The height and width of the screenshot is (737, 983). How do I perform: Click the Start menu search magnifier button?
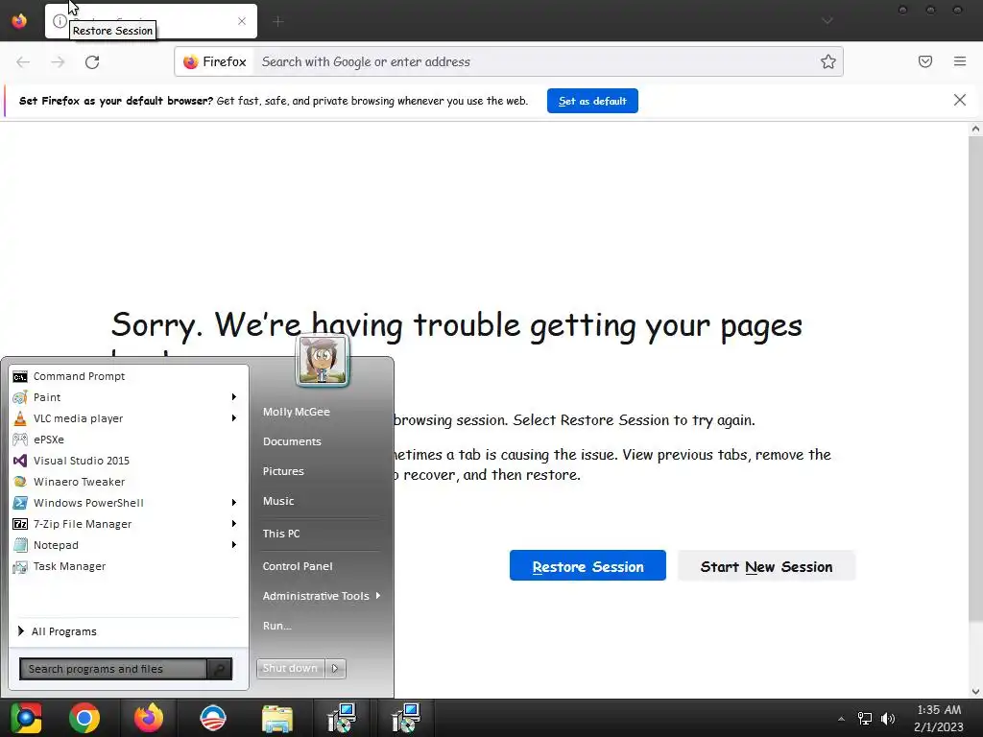click(x=220, y=669)
